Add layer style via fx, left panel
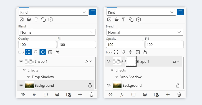This screenshot has width=202, height=105. (34, 95)
